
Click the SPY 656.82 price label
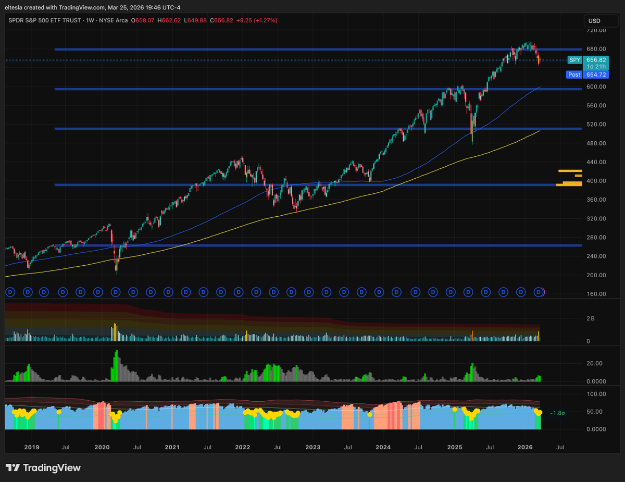(587, 63)
